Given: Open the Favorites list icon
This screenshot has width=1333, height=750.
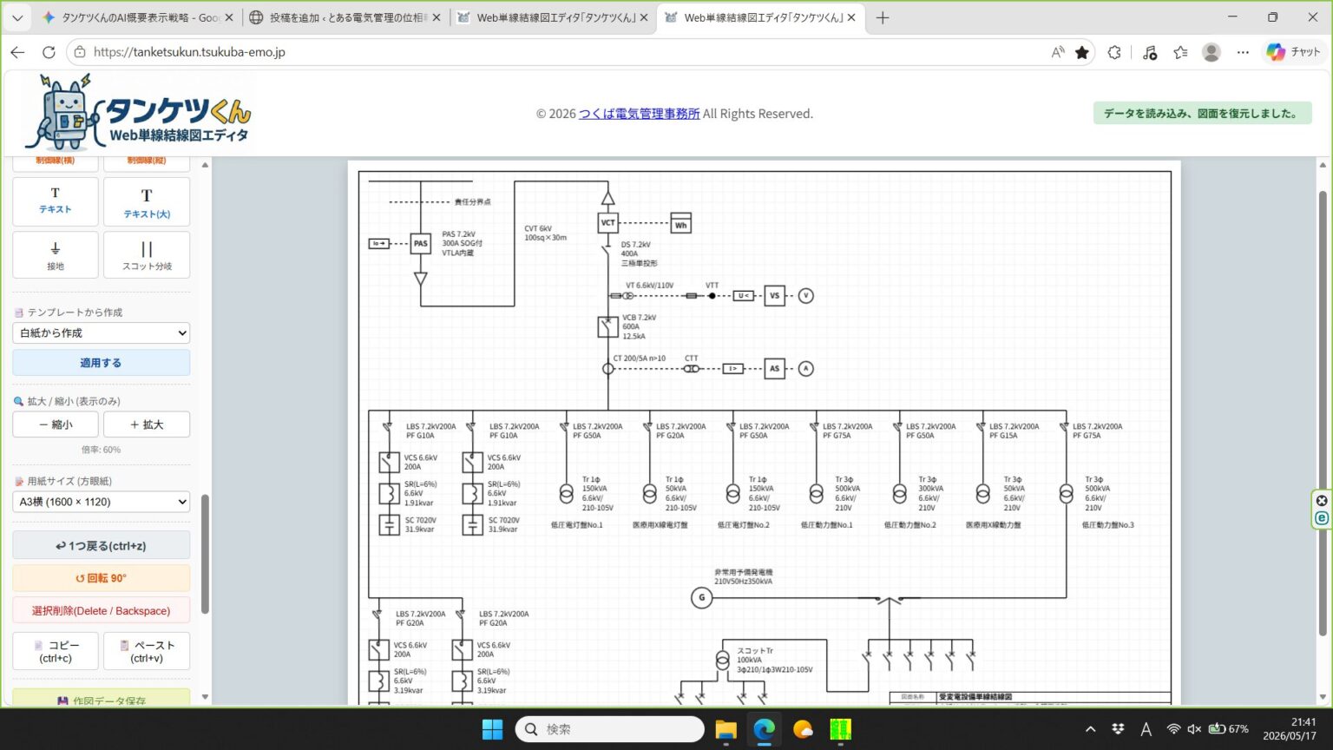Looking at the screenshot, I should pyautogui.click(x=1180, y=52).
